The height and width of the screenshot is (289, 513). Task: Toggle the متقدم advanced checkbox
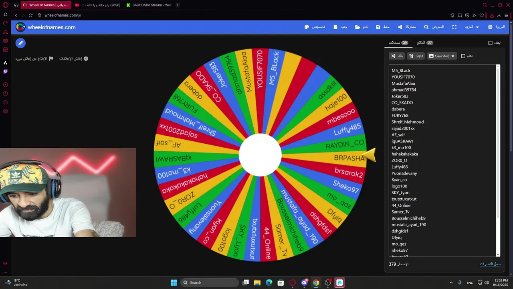pos(463,56)
